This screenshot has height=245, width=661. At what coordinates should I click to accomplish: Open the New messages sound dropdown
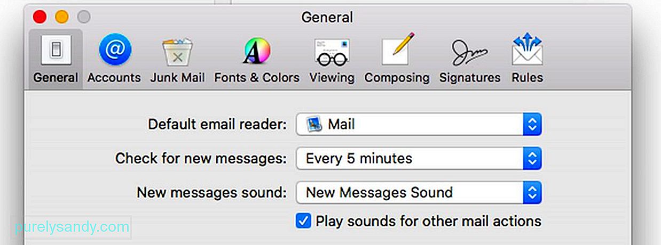pyautogui.click(x=419, y=193)
